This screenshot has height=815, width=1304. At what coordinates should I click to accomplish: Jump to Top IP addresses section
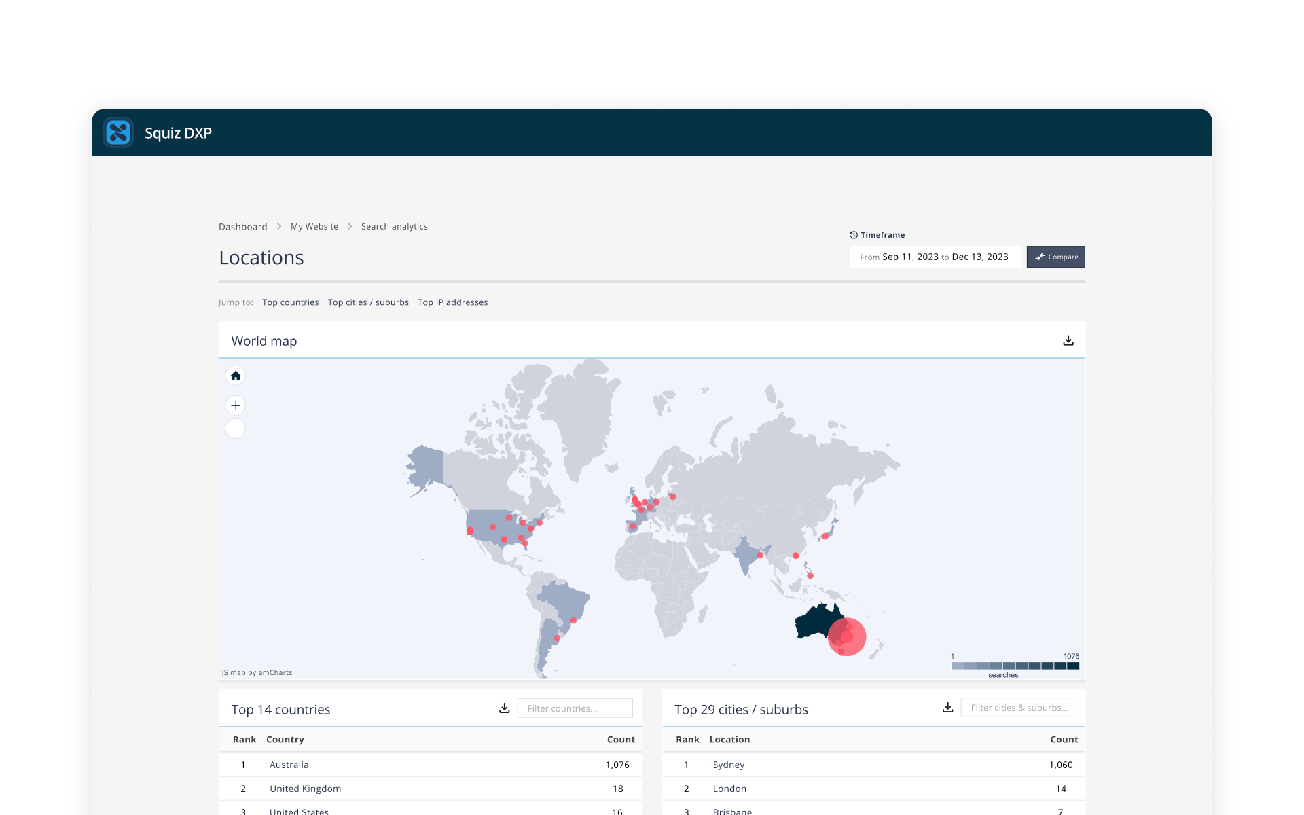(x=453, y=302)
